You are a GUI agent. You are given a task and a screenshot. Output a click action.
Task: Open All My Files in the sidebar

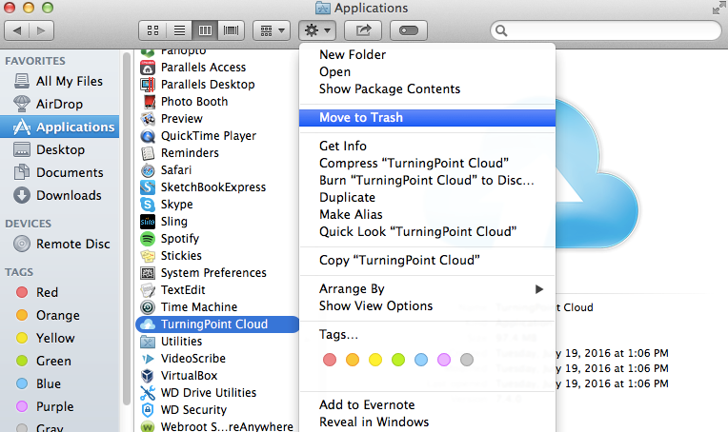click(x=59, y=81)
